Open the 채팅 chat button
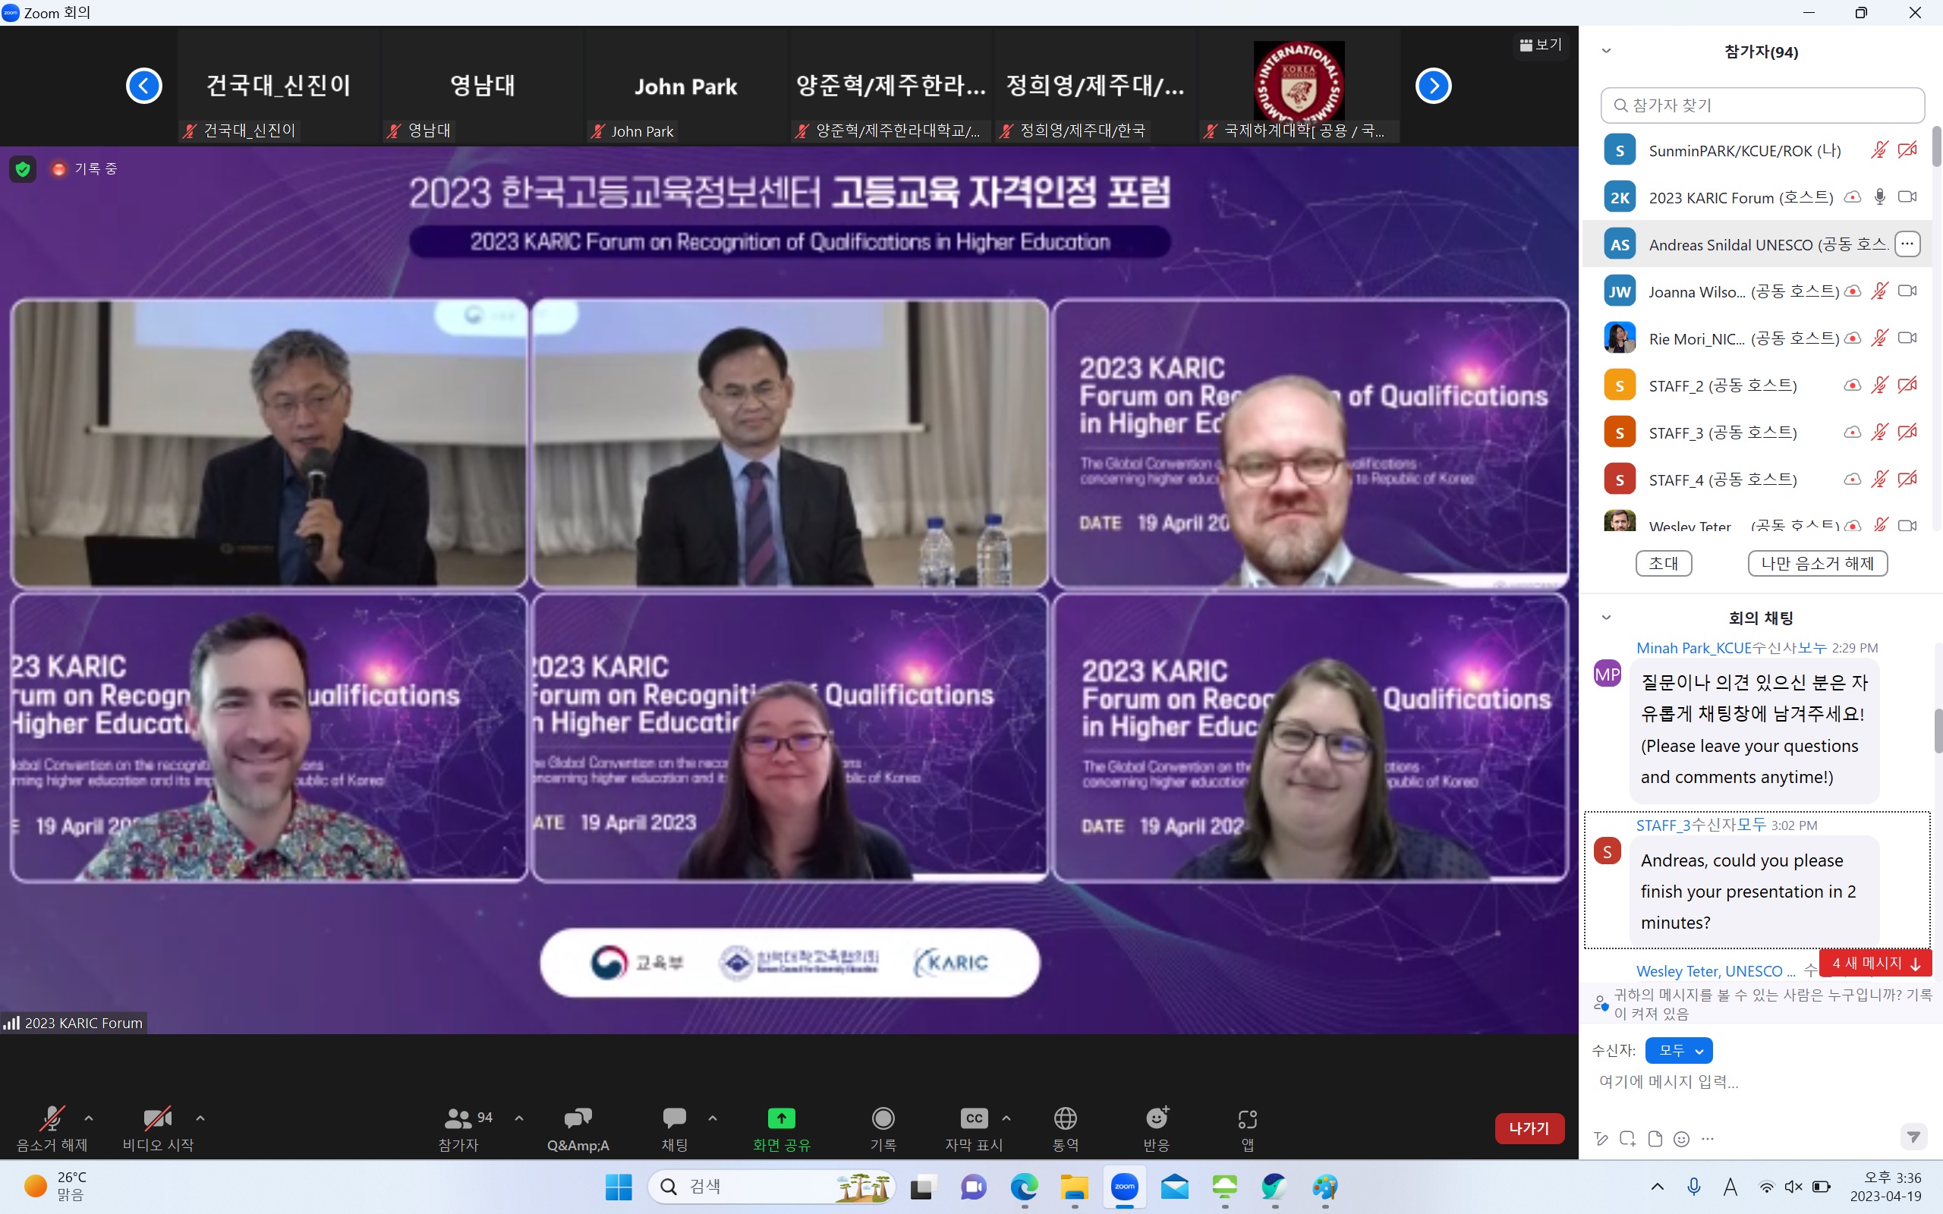This screenshot has height=1214, width=1943. [675, 1128]
